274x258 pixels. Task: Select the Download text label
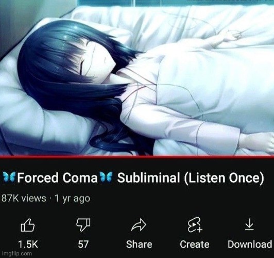[x=250, y=244]
